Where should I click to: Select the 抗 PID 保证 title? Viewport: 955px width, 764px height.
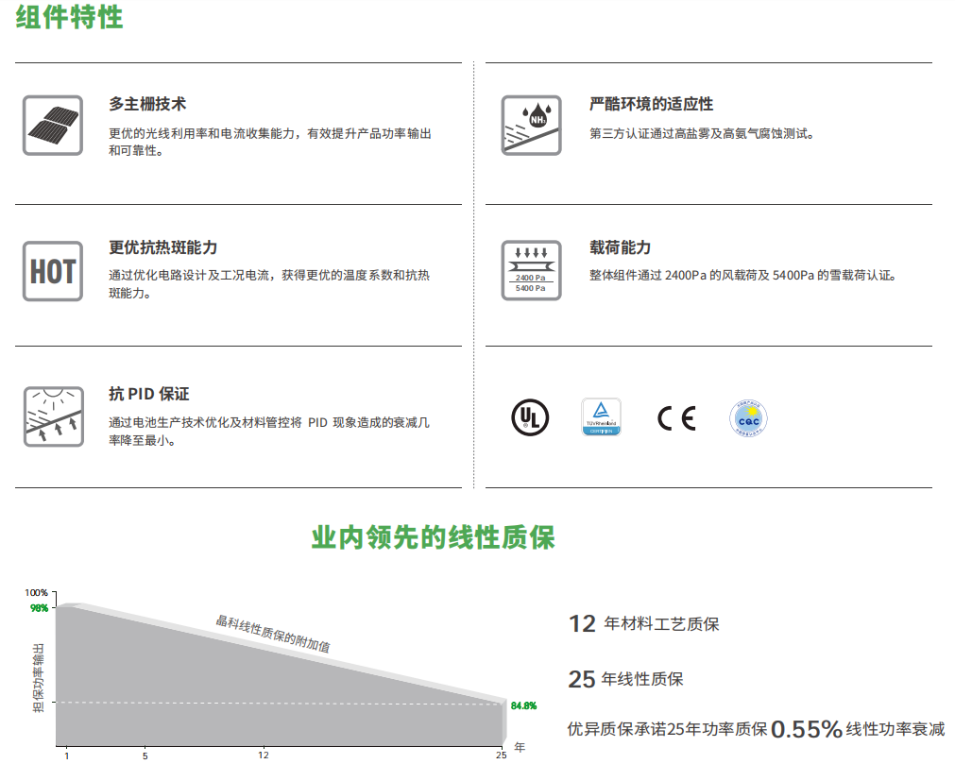tap(148, 394)
